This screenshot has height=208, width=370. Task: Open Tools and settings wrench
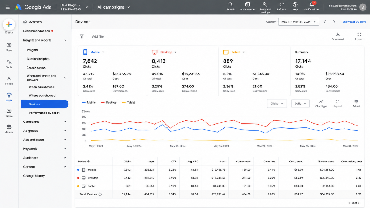pos(265,8)
